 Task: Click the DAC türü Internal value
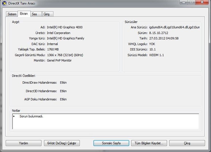52,44
